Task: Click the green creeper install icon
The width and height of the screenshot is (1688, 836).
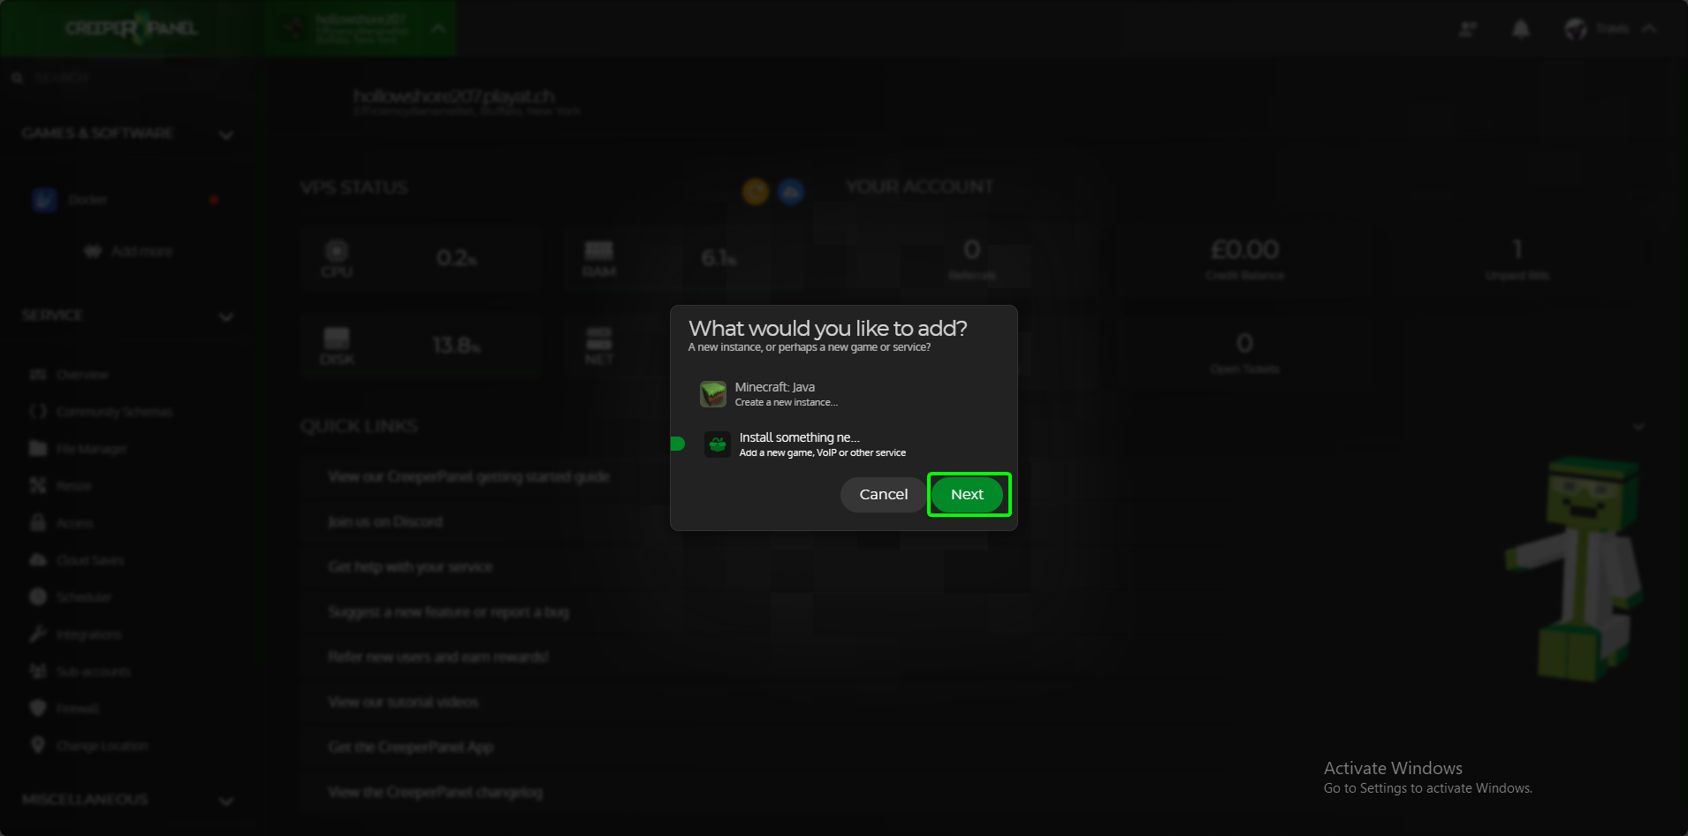Action: pyautogui.click(x=718, y=445)
